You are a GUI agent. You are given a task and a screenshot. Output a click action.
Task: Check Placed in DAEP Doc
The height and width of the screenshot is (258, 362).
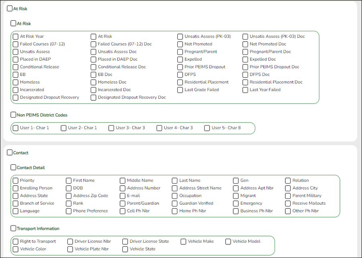pyautogui.click(x=93, y=59)
